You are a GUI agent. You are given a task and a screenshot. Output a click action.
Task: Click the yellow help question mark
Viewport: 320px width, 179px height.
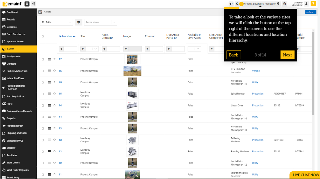tap(313, 4)
